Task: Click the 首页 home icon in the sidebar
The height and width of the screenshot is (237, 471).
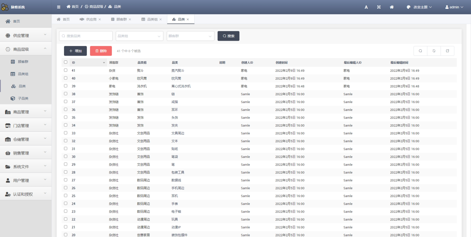Action: (8, 21)
